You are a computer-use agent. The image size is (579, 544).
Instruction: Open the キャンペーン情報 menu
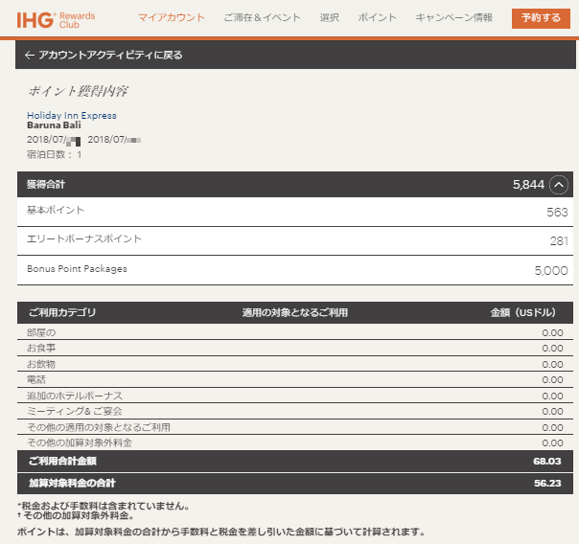pos(453,18)
